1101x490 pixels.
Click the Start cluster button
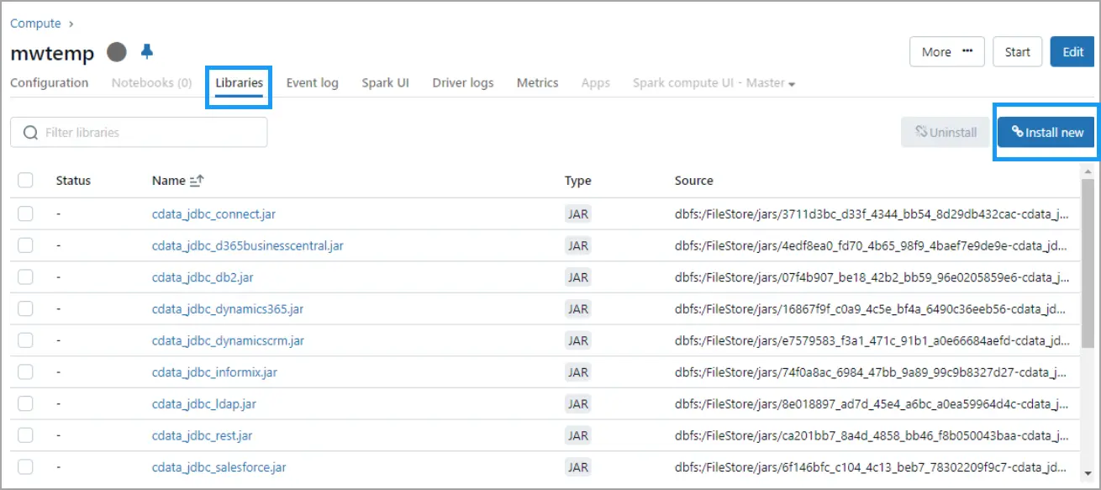point(1017,52)
